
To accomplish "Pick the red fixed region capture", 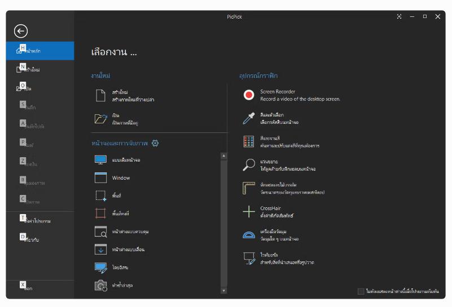I will (x=101, y=213).
